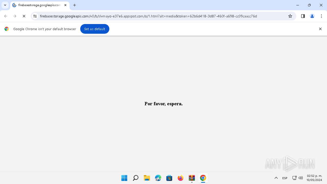Open the clock and date flyout
327x184 pixels.
(x=314, y=178)
